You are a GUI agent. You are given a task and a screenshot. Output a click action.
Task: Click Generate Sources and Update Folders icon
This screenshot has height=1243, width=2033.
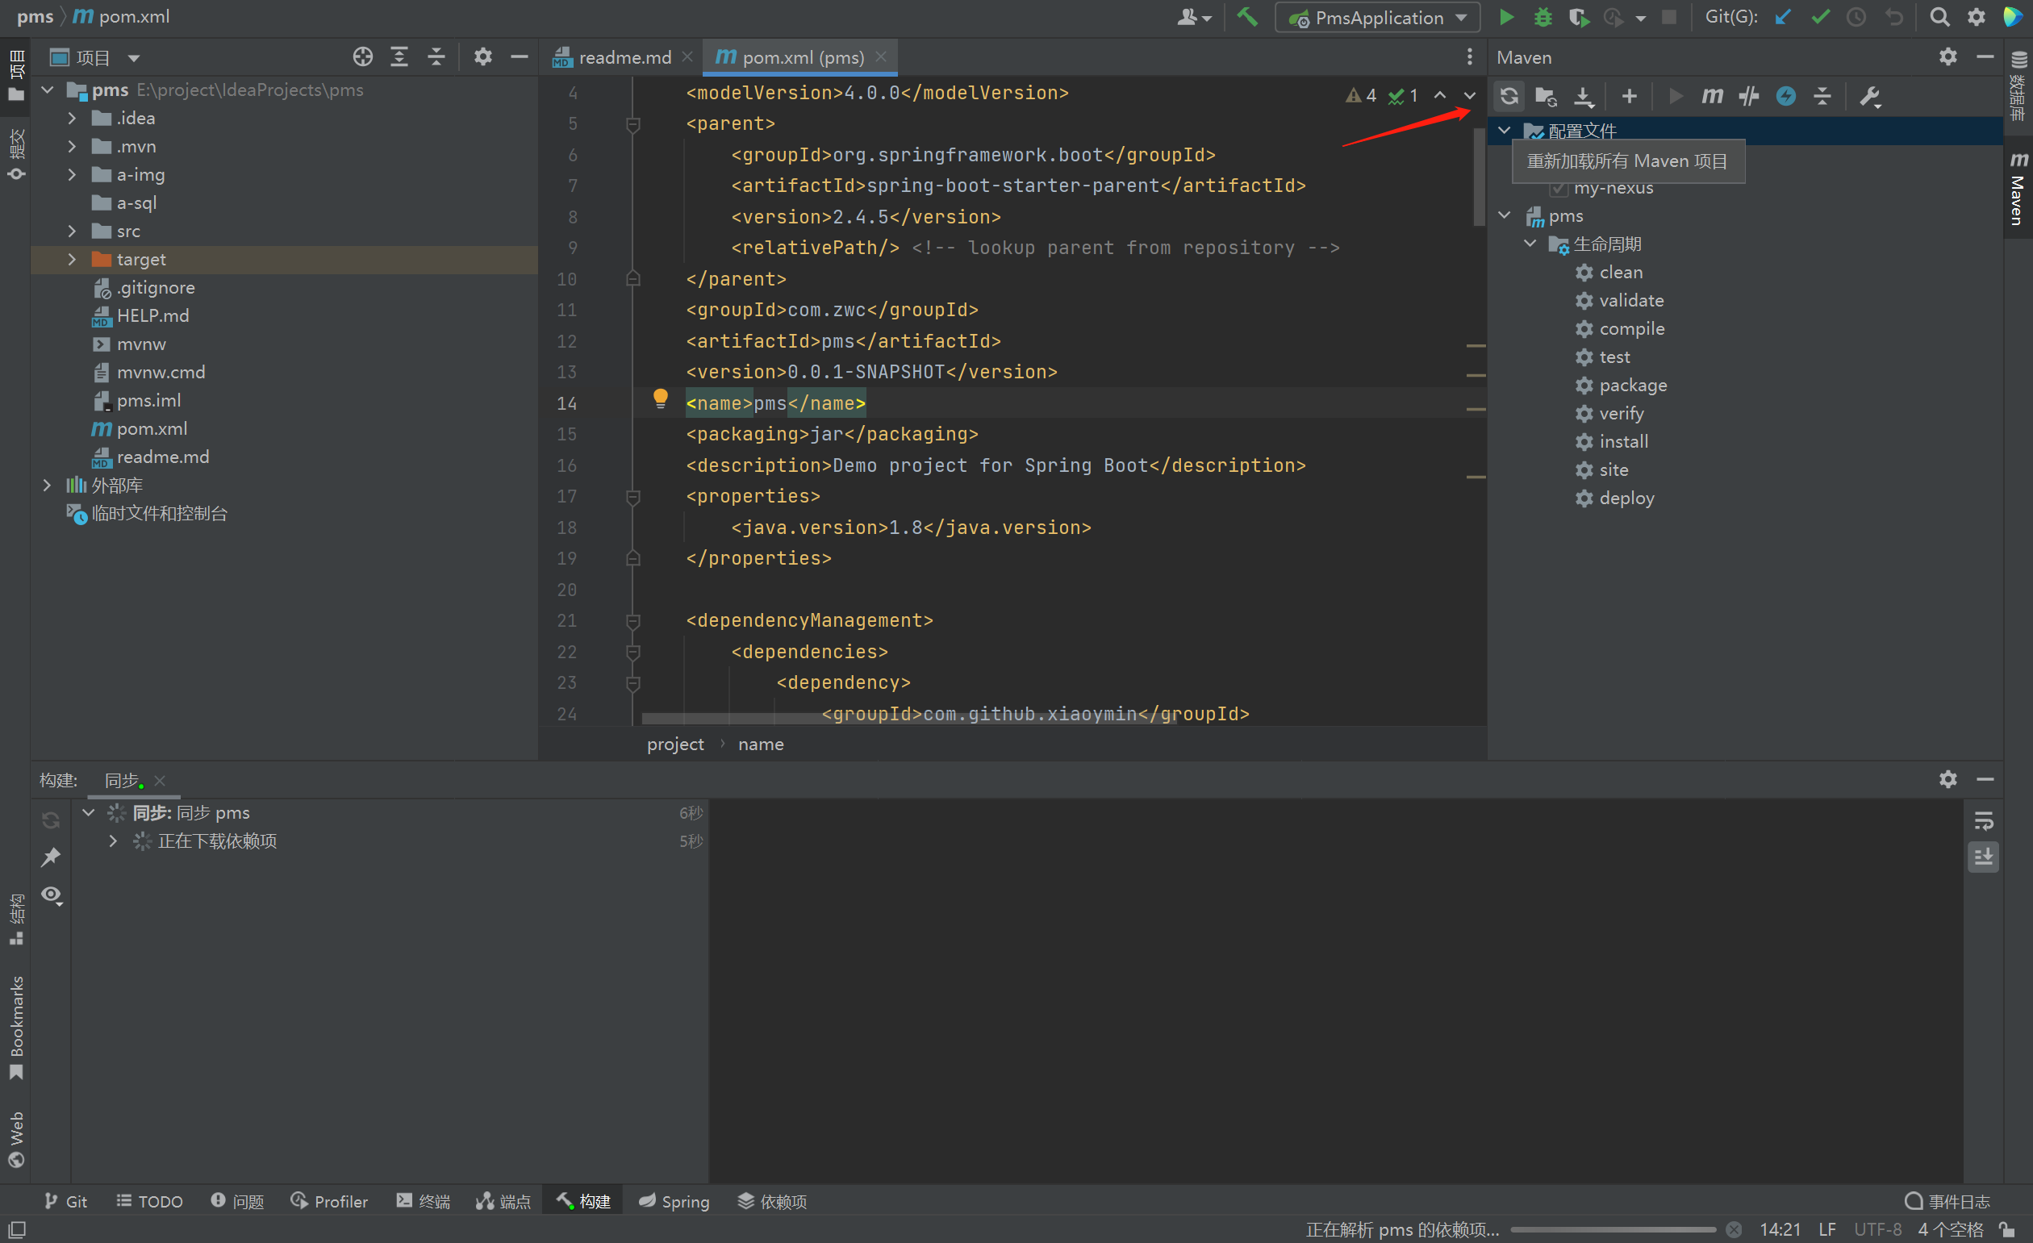point(1546,96)
